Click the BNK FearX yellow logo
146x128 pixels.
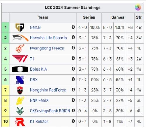(20, 101)
